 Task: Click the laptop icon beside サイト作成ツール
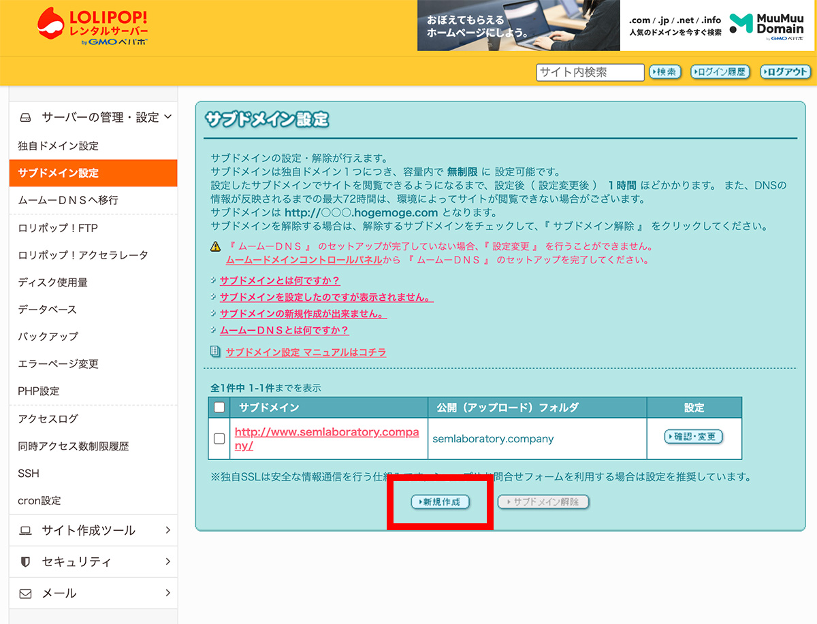click(x=25, y=531)
